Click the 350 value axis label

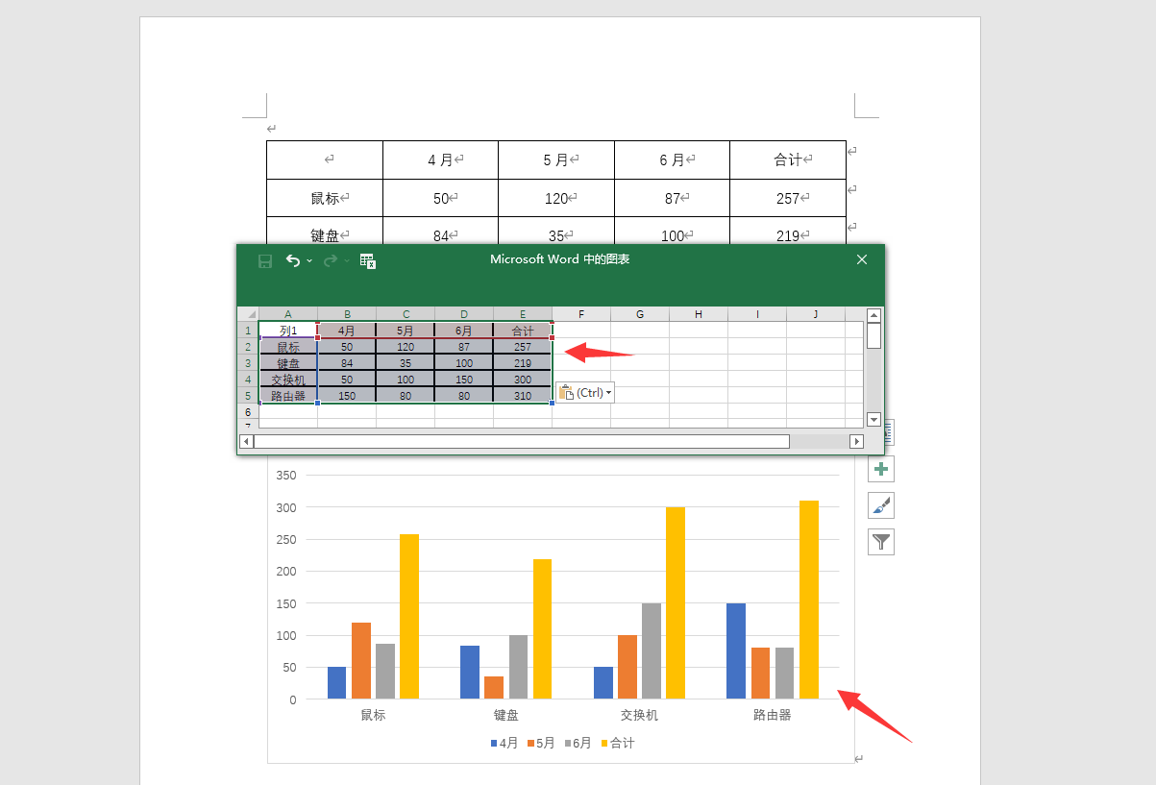(x=286, y=475)
